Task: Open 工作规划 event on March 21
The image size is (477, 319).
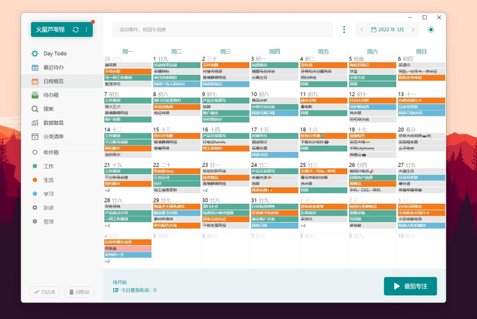Action: (x=128, y=171)
